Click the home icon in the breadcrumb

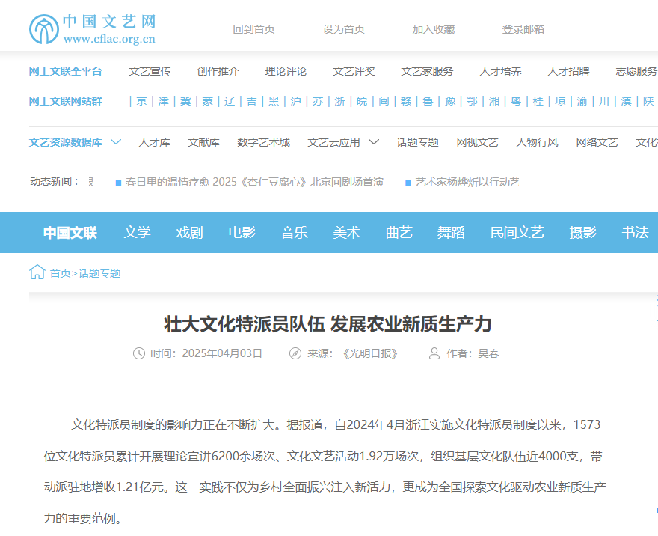[37, 272]
